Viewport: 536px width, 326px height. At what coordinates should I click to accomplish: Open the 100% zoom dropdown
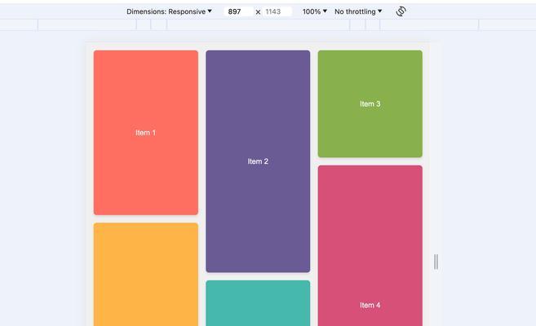(314, 11)
